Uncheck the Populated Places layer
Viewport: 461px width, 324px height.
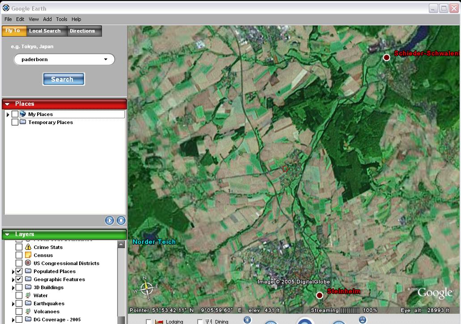[19, 271]
